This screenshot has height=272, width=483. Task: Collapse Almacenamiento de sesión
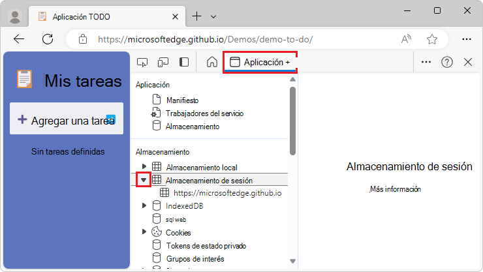[x=144, y=180]
